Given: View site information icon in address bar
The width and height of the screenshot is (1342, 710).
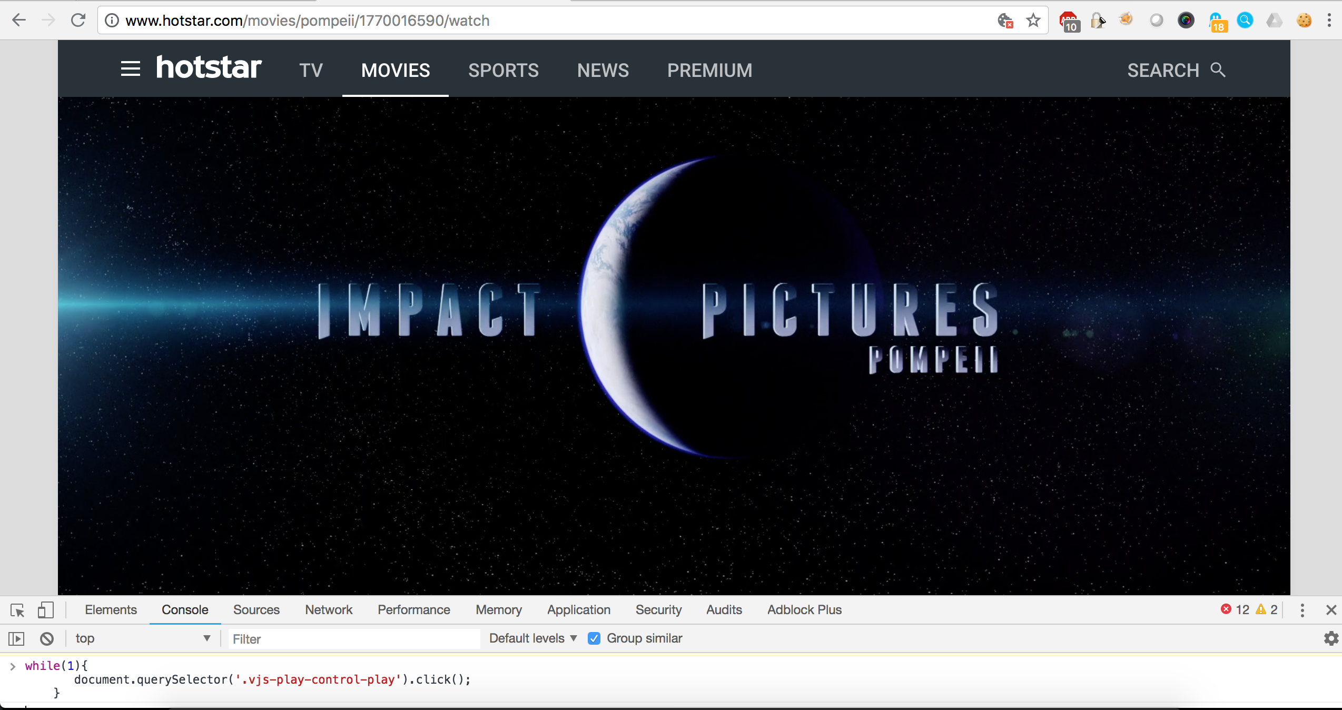Looking at the screenshot, I should tap(112, 21).
